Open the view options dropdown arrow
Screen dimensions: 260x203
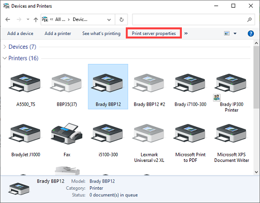235,33
